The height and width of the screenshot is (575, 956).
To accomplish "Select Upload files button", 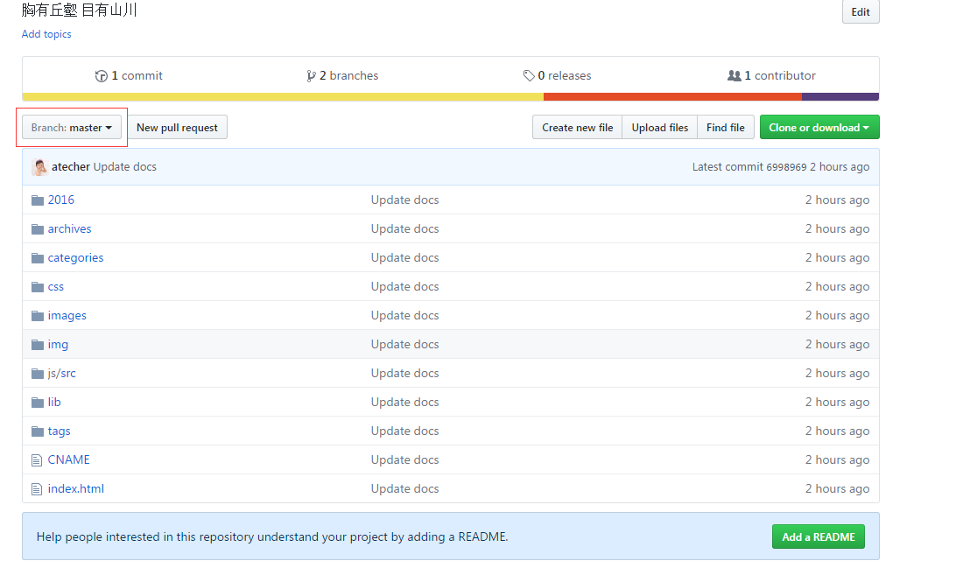I will coord(659,128).
